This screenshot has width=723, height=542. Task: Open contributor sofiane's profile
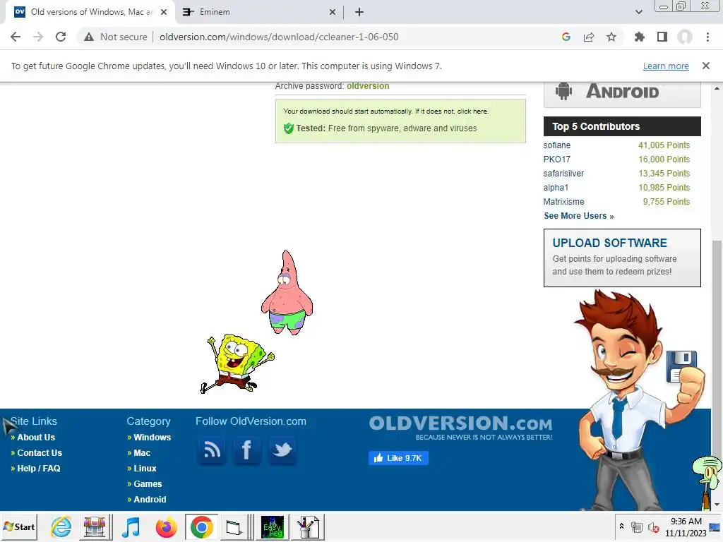pyautogui.click(x=556, y=145)
